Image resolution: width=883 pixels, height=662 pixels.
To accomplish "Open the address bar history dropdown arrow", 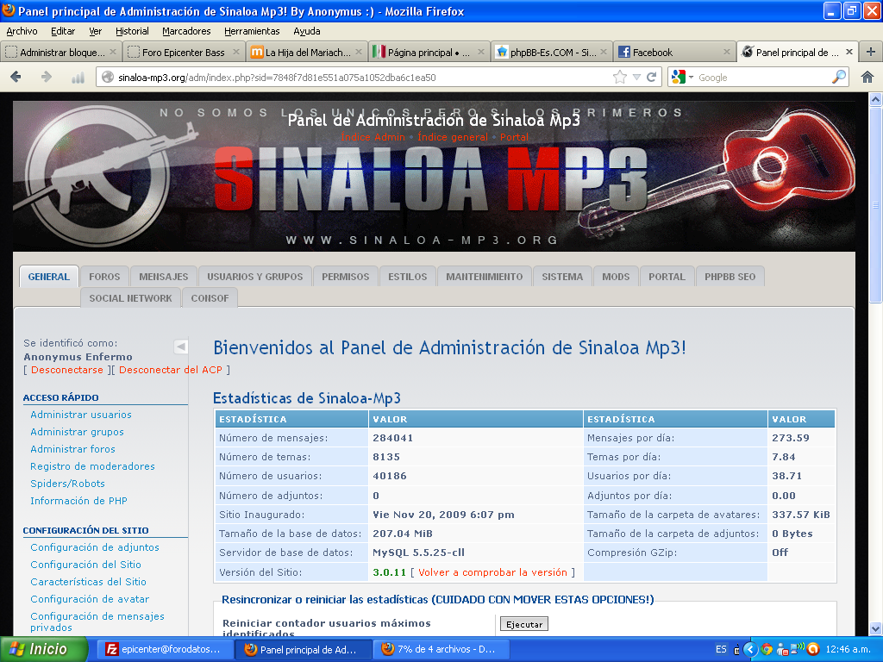I will click(636, 77).
